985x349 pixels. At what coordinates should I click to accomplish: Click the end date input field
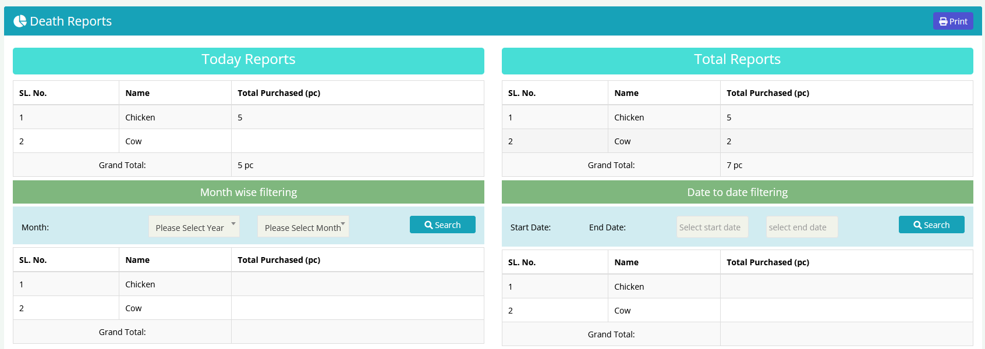coord(802,227)
